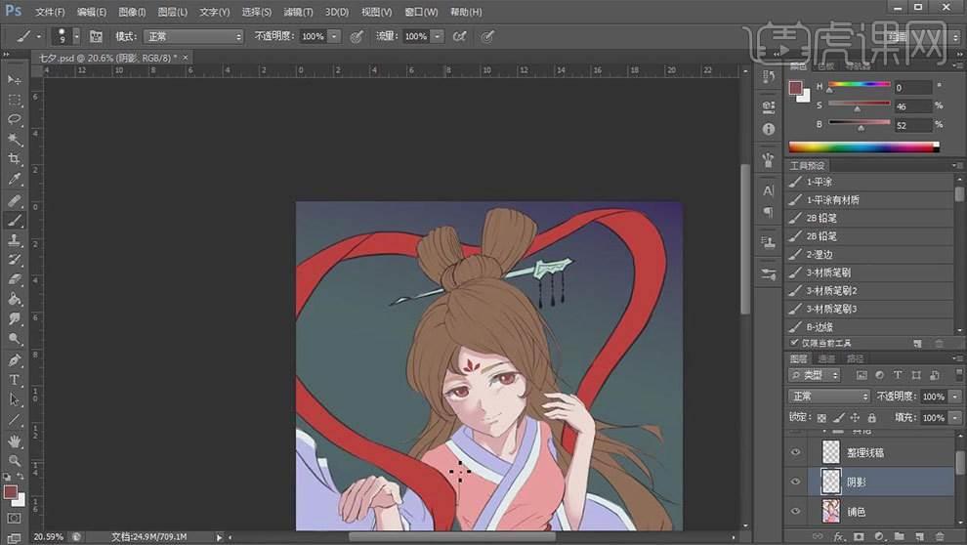Toggle visibility of 阴影 layer

(795, 482)
